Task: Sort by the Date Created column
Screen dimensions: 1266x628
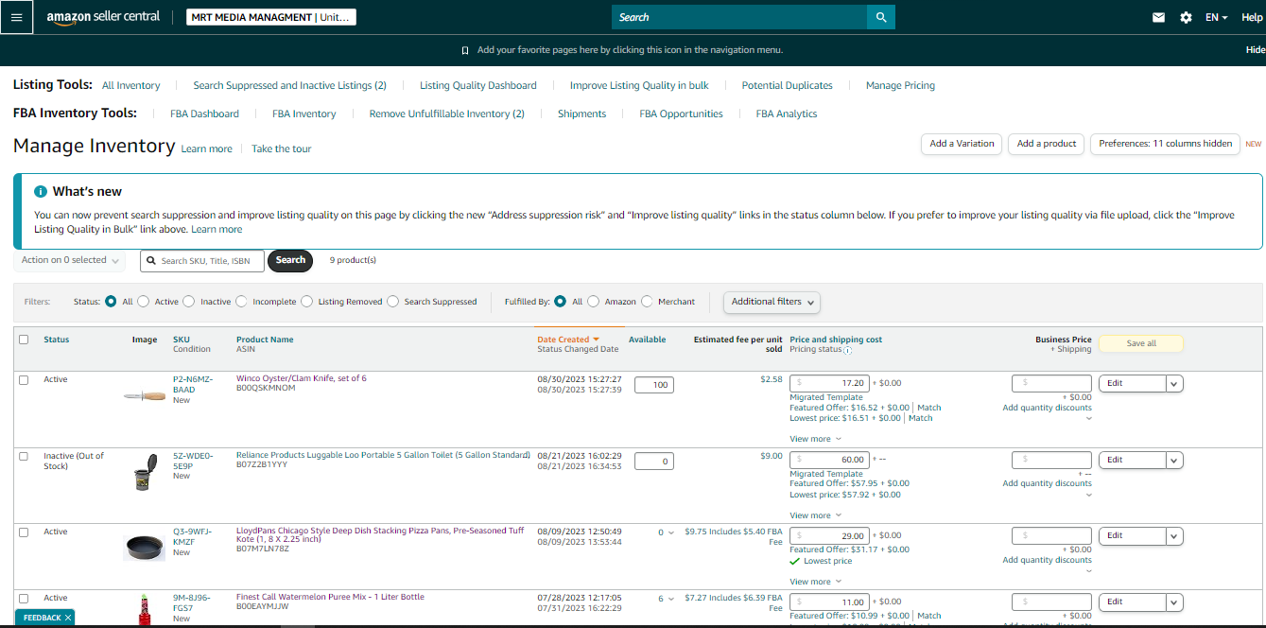Action: [568, 340]
